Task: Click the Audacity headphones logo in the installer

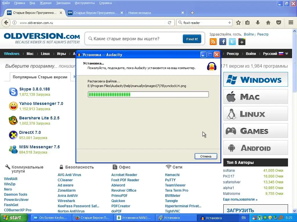Action: point(211,66)
